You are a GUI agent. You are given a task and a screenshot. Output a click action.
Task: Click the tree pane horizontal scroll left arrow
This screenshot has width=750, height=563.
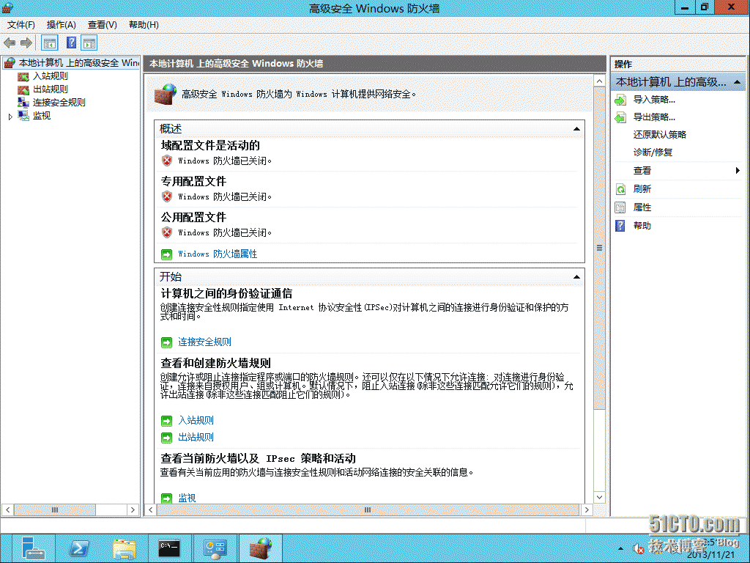(7, 510)
